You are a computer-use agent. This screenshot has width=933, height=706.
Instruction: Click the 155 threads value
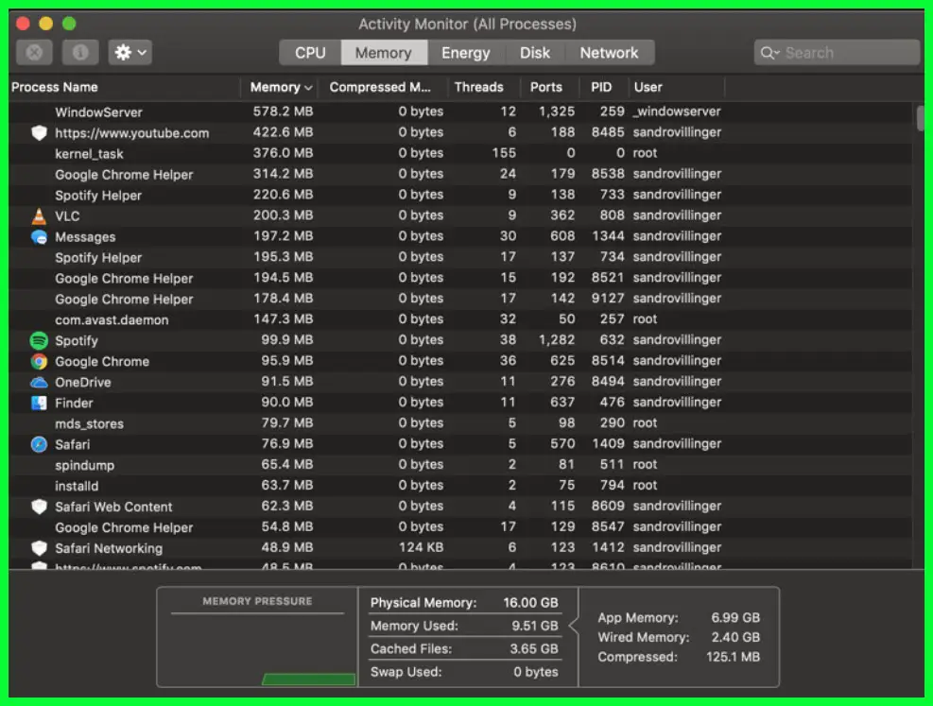pyautogui.click(x=504, y=153)
